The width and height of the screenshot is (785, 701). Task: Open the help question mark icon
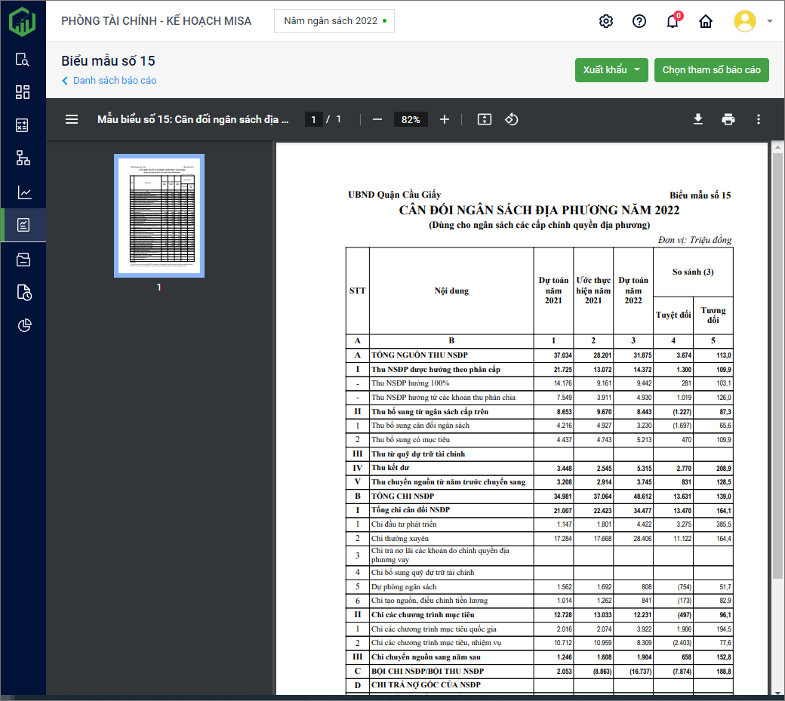(639, 21)
